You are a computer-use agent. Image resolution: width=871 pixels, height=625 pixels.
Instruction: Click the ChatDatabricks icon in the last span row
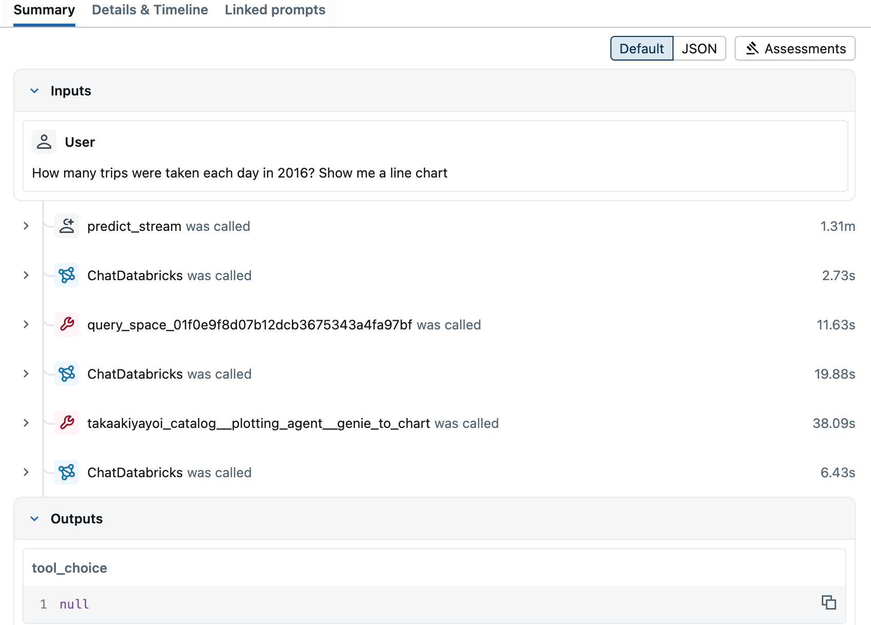[x=67, y=473]
